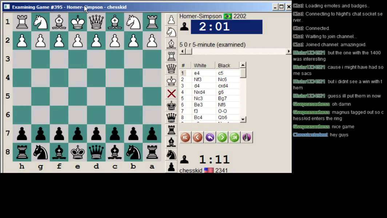This screenshot has height=218, width=387.
Task: Click the white king on e1
Action: click(78, 22)
